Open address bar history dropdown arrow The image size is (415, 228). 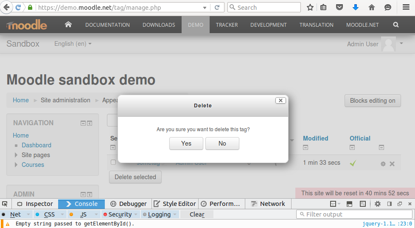[x=205, y=8]
